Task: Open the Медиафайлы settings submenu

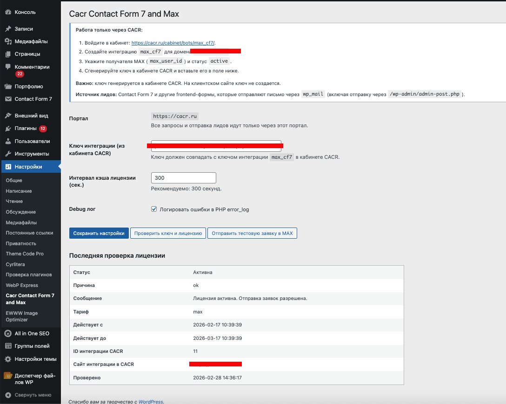Action: pyautogui.click(x=21, y=222)
